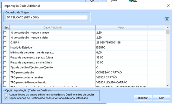
Task: Open the filter funnel icon
Action: click(x=167, y=19)
